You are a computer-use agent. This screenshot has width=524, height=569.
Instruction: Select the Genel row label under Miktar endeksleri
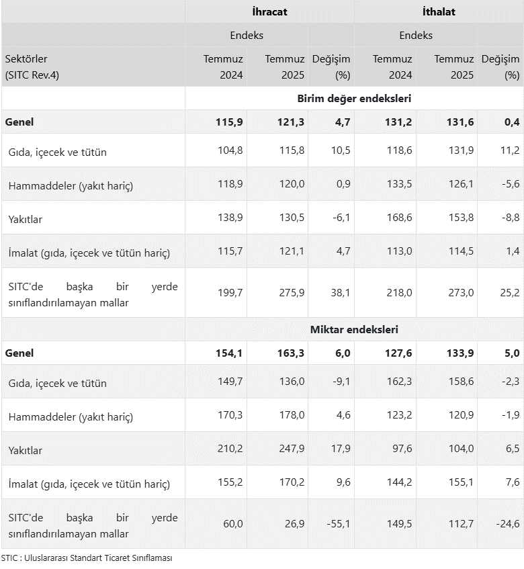coord(19,353)
